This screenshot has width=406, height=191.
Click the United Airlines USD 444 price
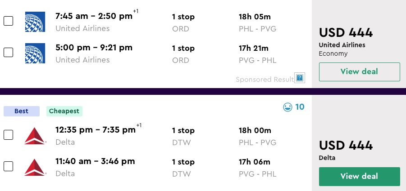[346, 33]
